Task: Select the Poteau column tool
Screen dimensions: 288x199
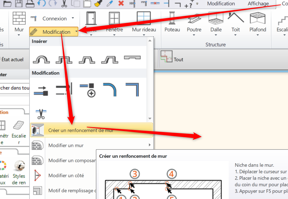Action: click(172, 22)
